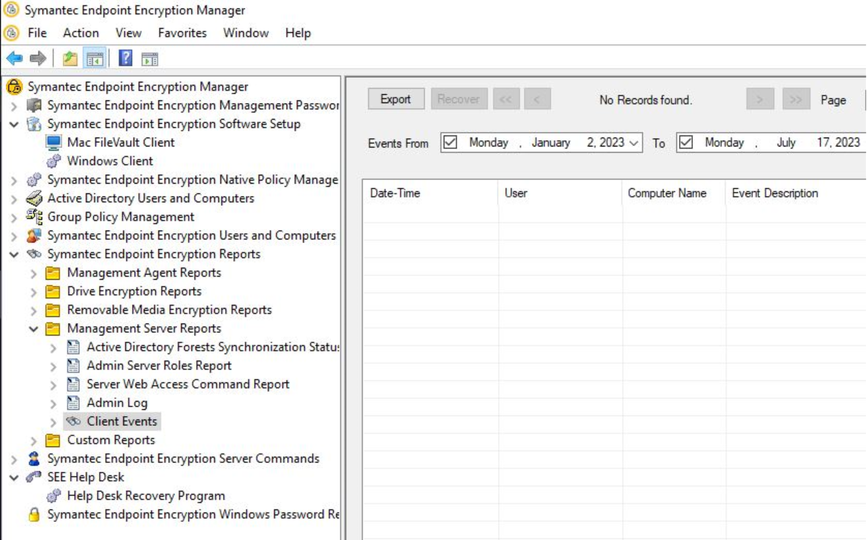Select Admin Server Roles Report
This screenshot has width=868, height=540.
pos(159,366)
